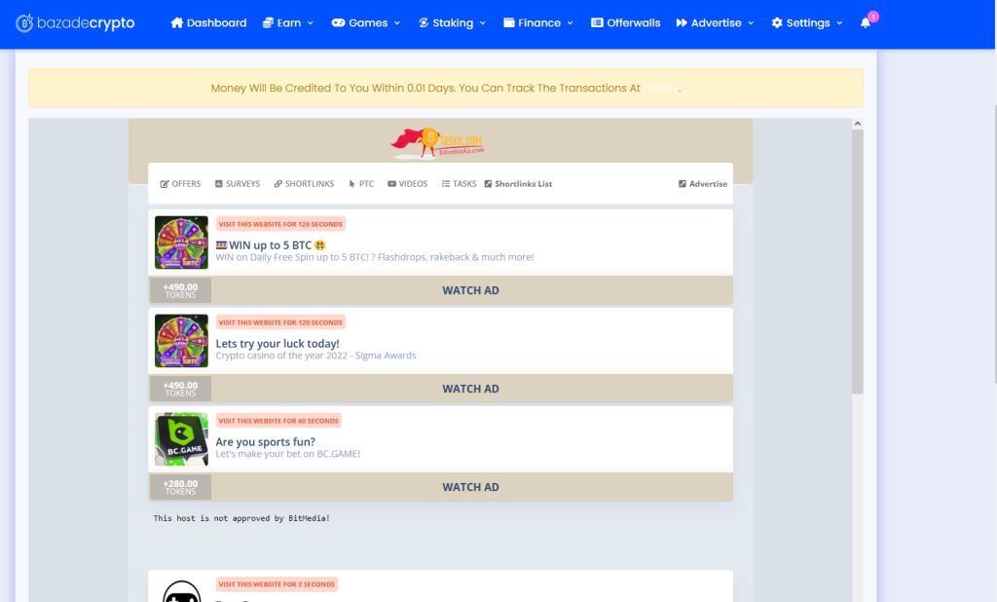The image size is (997, 602).
Task: Switch to the SHORTLINKS tab
Action: click(304, 184)
